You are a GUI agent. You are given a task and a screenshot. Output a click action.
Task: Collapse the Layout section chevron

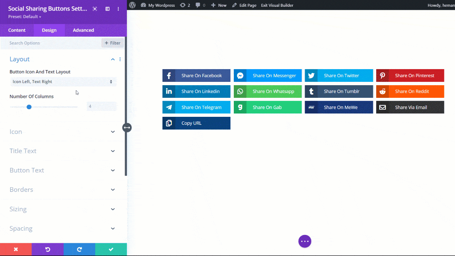[x=112, y=59]
